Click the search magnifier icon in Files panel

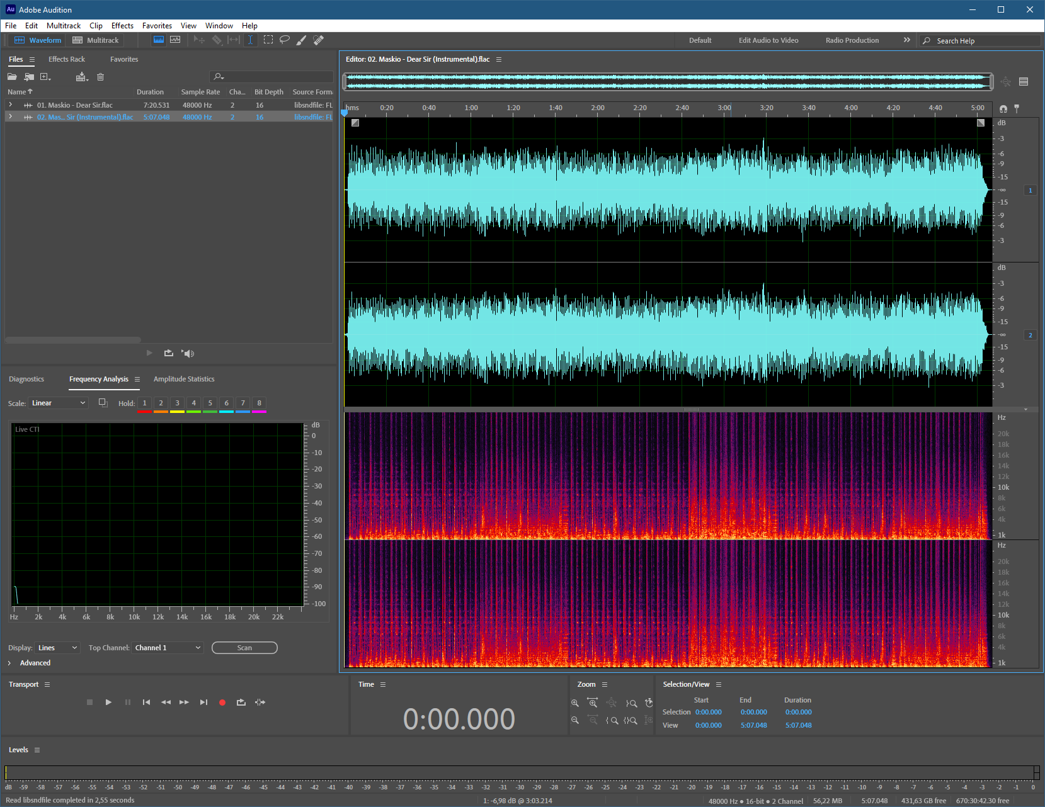coord(218,77)
